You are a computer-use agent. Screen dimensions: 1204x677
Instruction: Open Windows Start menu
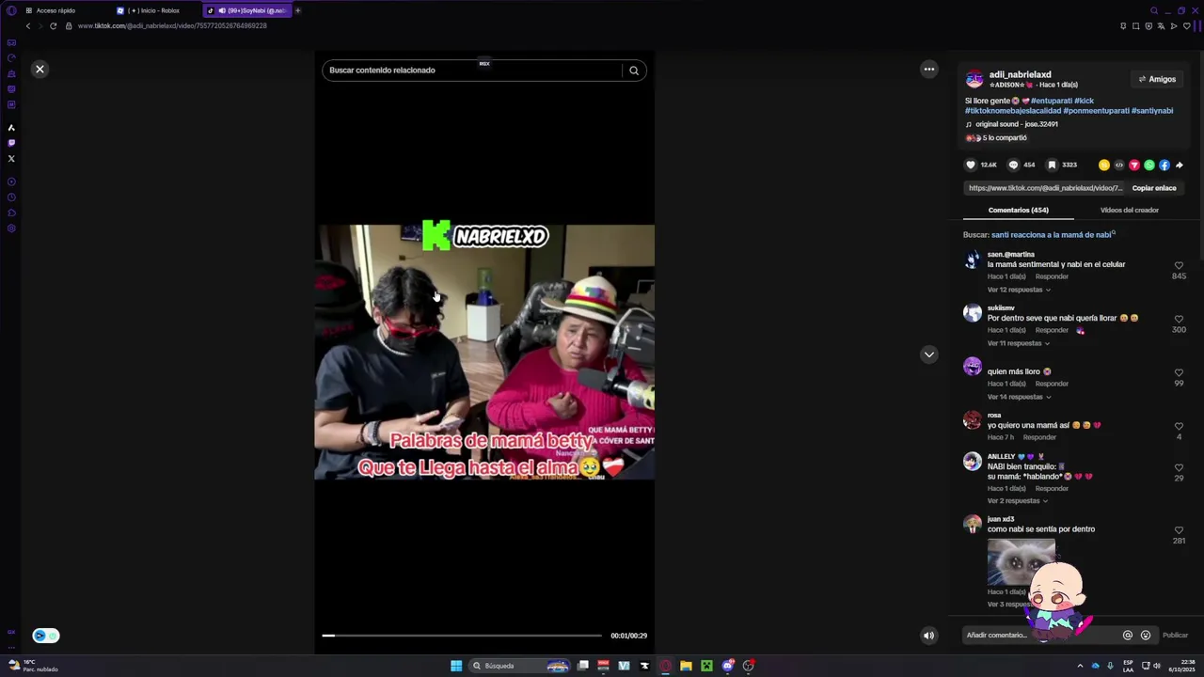coord(456,666)
